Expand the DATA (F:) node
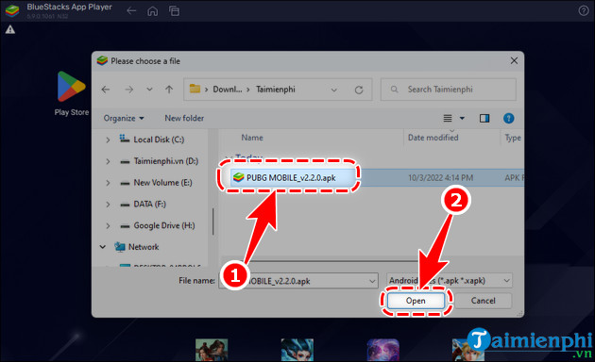This screenshot has width=595, height=362. [108, 205]
